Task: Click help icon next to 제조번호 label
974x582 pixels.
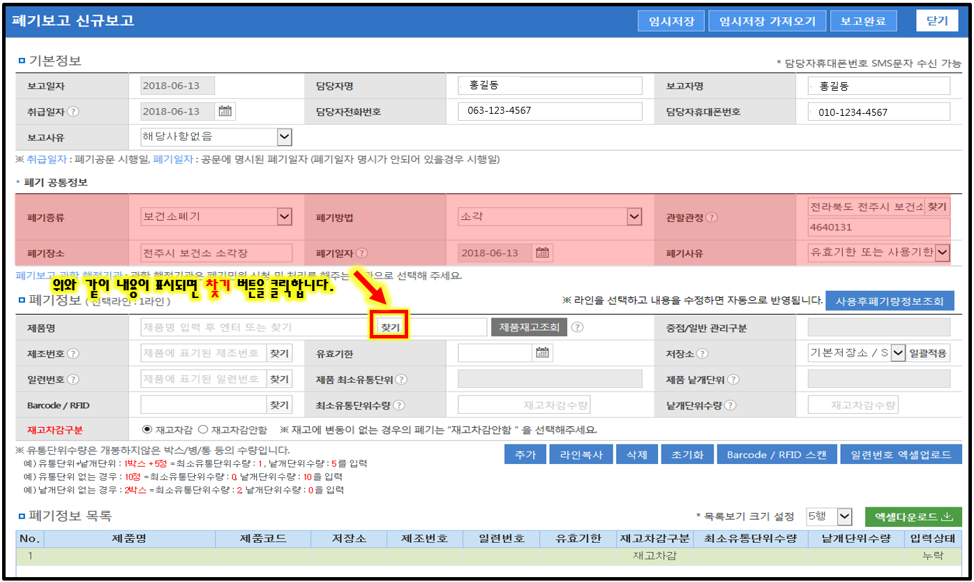Action: coord(73,354)
